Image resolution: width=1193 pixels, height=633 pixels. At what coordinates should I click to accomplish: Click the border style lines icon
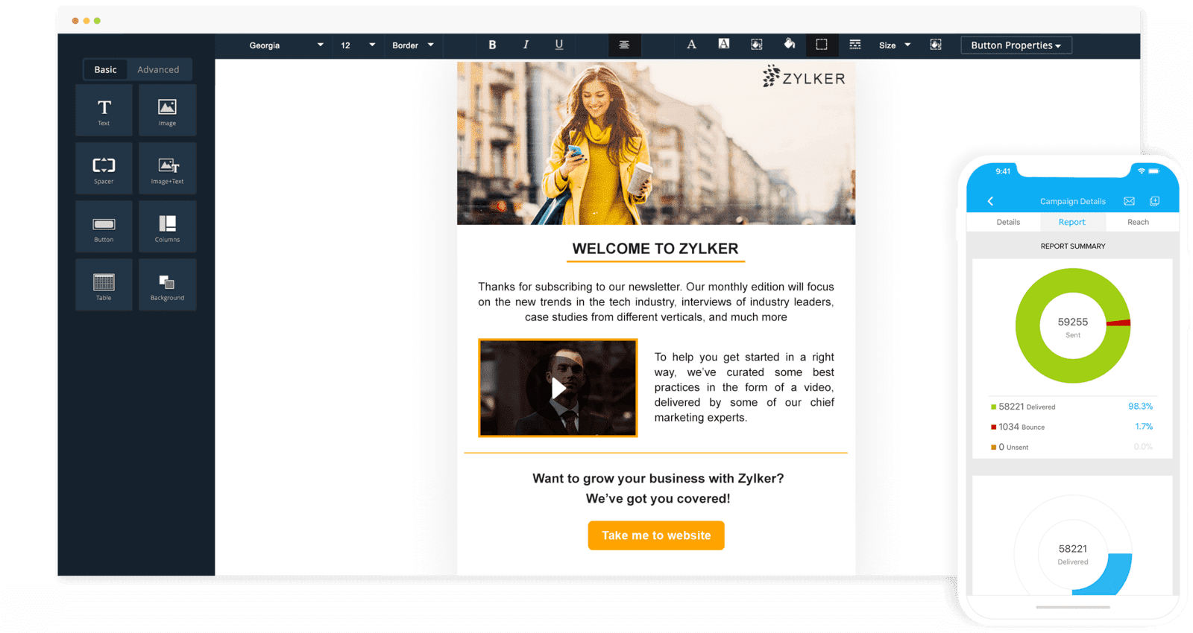tap(854, 45)
